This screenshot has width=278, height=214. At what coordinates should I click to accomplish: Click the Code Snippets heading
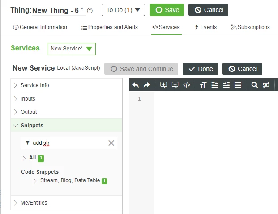[x=40, y=172]
